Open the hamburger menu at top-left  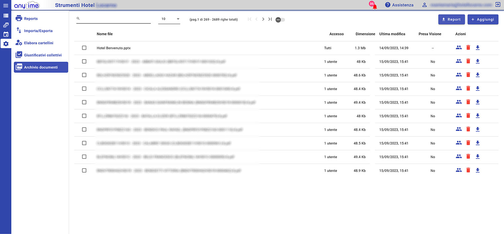[5, 5]
